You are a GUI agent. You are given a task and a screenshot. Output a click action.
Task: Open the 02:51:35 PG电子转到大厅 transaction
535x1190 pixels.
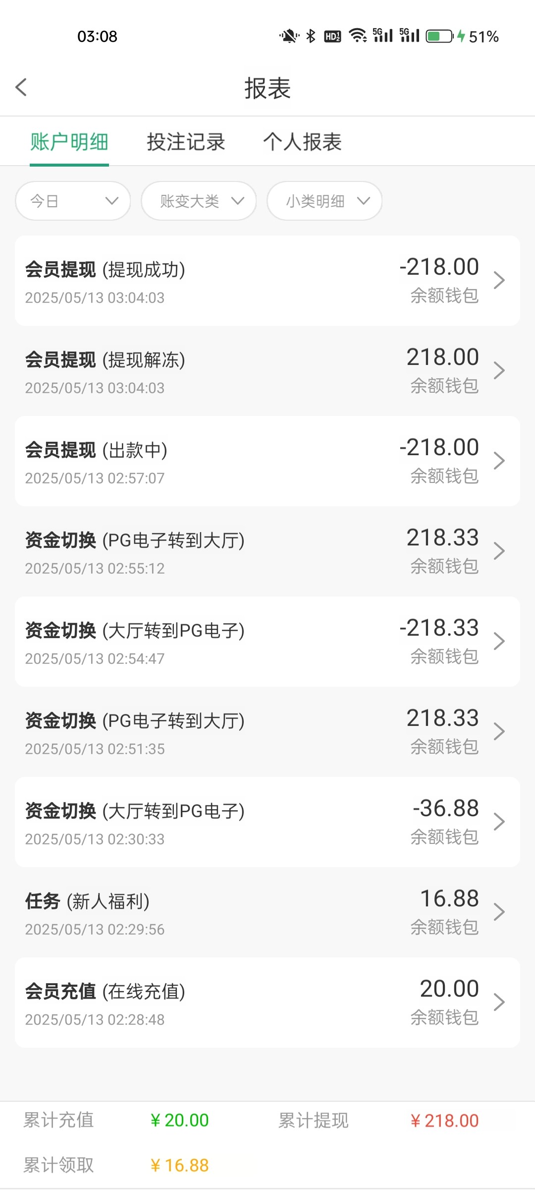[x=267, y=732]
